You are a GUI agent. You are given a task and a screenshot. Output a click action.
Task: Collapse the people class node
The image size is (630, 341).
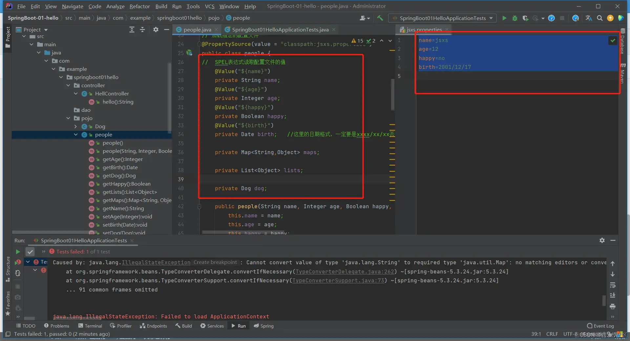click(x=76, y=135)
